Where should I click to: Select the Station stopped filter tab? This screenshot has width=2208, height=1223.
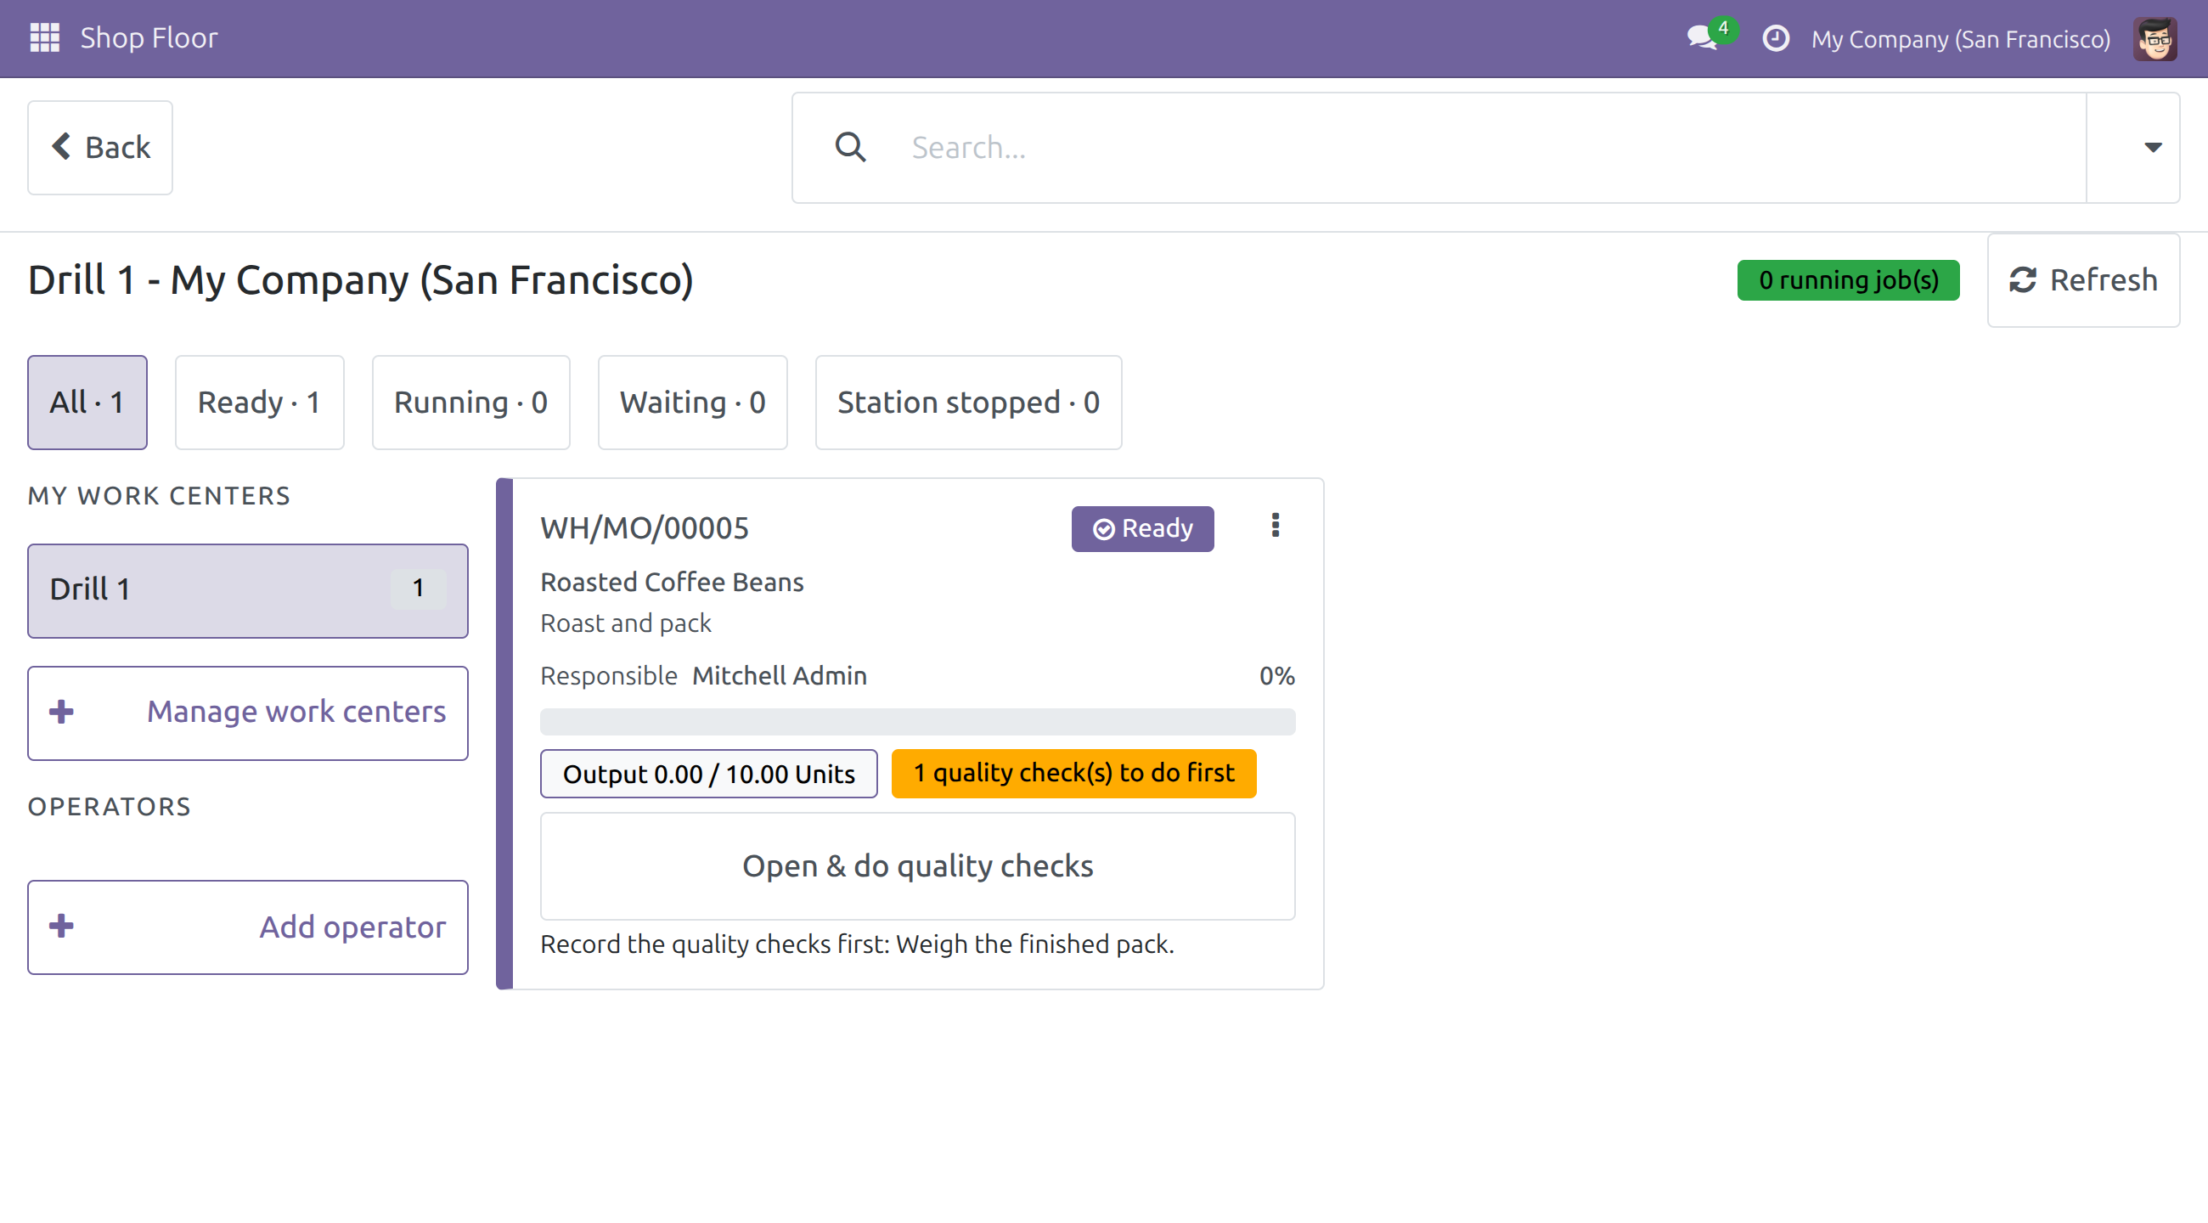click(968, 402)
